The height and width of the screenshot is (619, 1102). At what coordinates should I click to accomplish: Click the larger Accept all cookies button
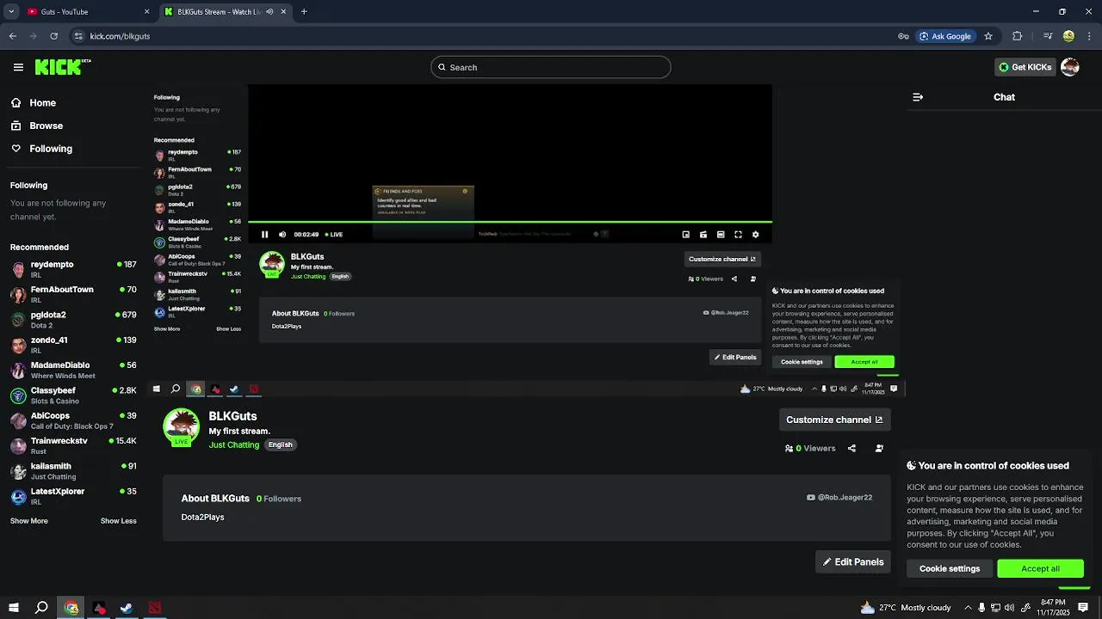pyautogui.click(x=1040, y=568)
